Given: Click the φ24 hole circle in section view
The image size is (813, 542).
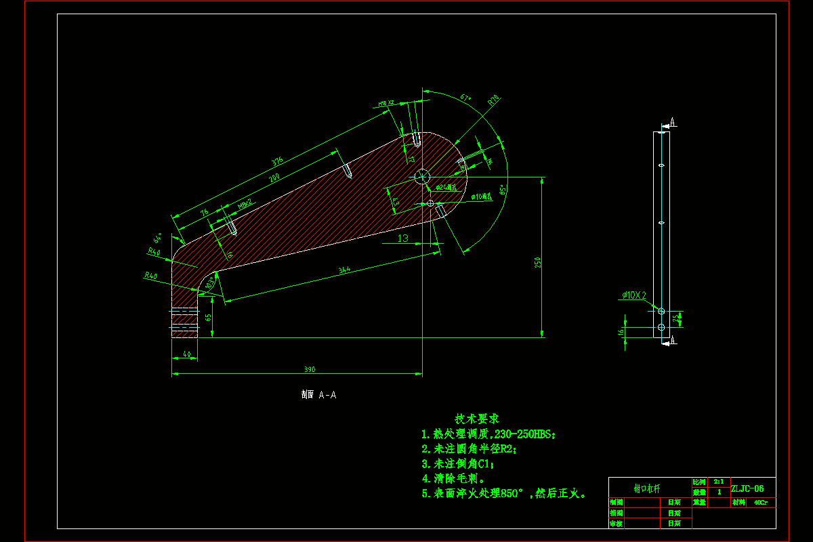Looking at the screenshot, I should point(422,177).
